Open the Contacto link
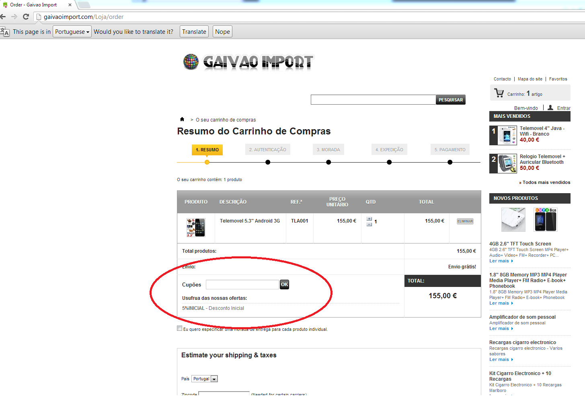The height and width of the screenshot is (398, 585). tap(502, 79)
